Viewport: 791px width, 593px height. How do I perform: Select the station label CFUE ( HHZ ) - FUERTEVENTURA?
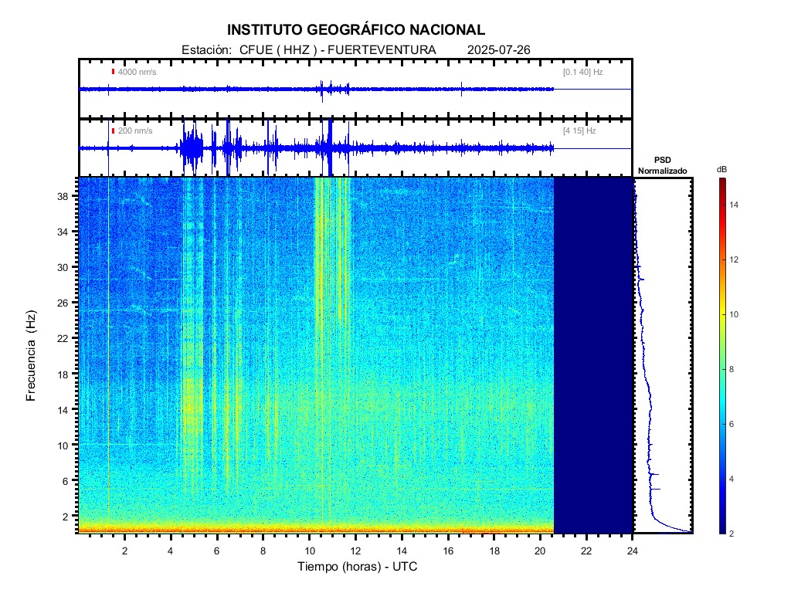[338, 50]
